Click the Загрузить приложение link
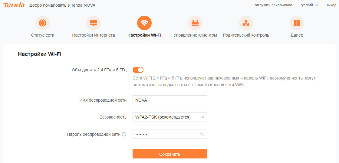 (273, 5)
